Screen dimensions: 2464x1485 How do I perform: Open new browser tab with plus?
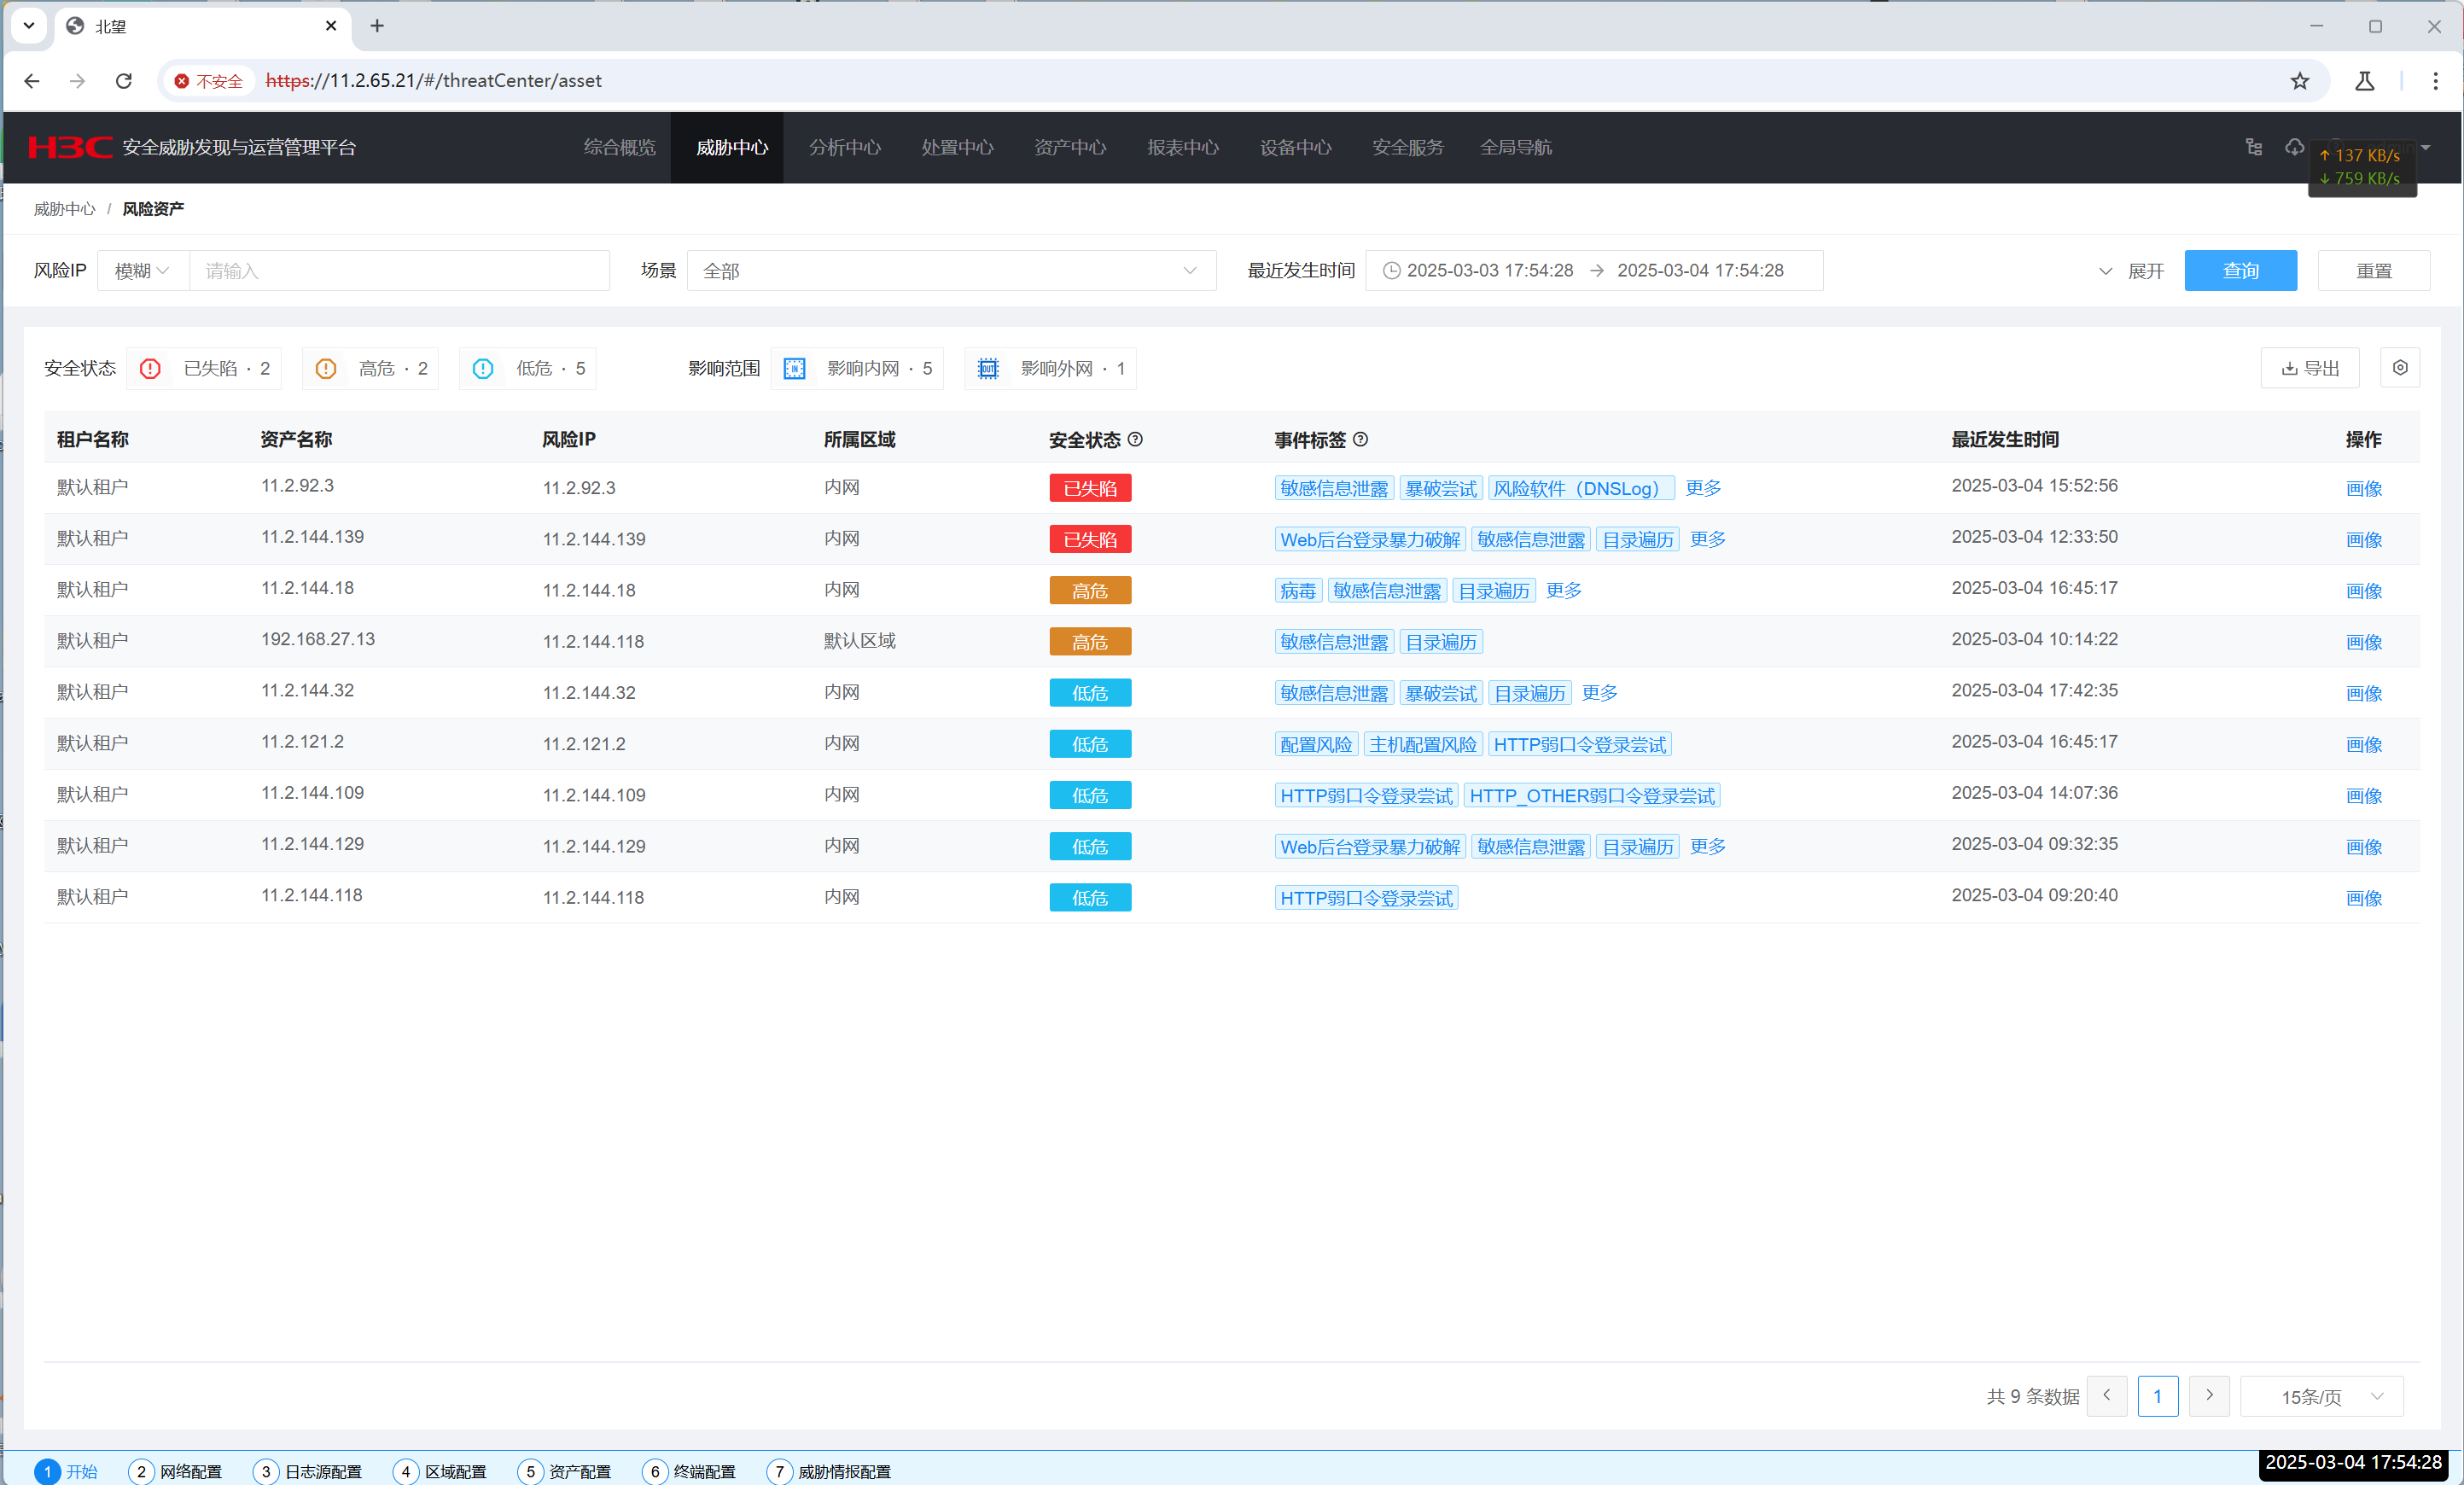(x=377, y=26)
